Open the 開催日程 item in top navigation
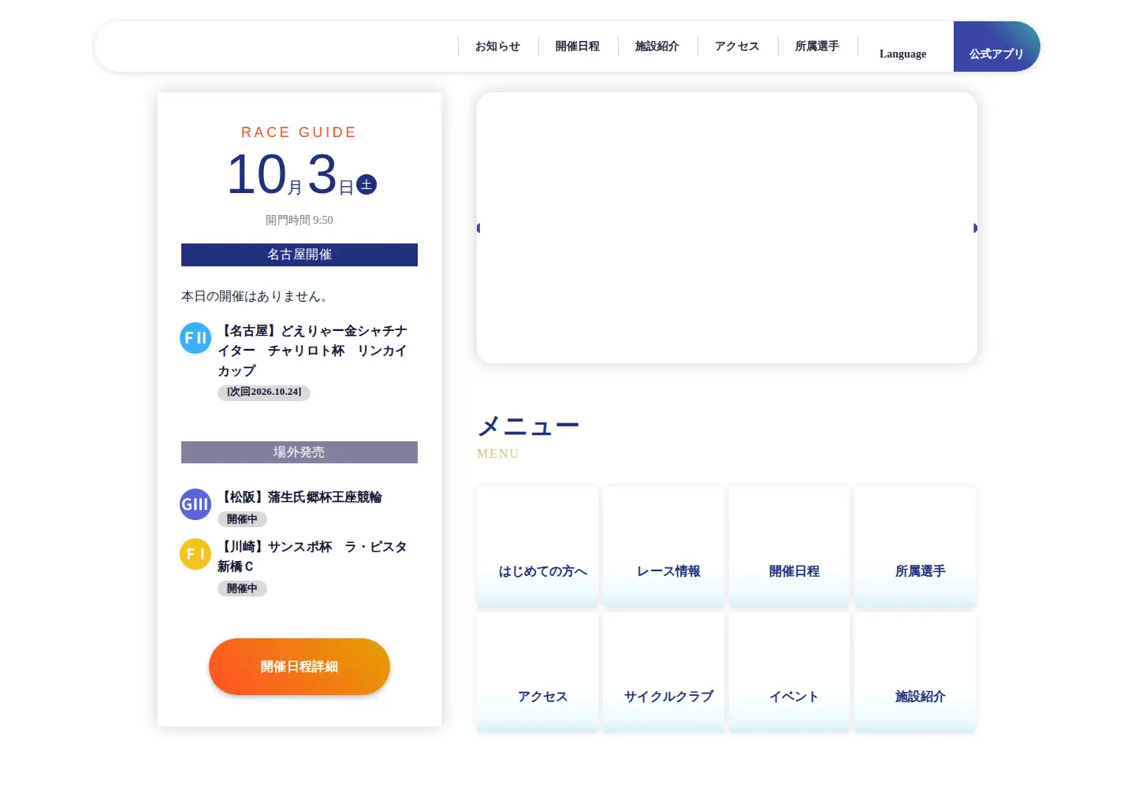Screen dimensions: 1135x788 click(578, 46)
